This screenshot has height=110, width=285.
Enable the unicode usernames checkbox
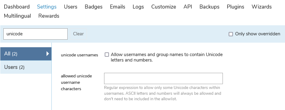click(x=107, y=55)
